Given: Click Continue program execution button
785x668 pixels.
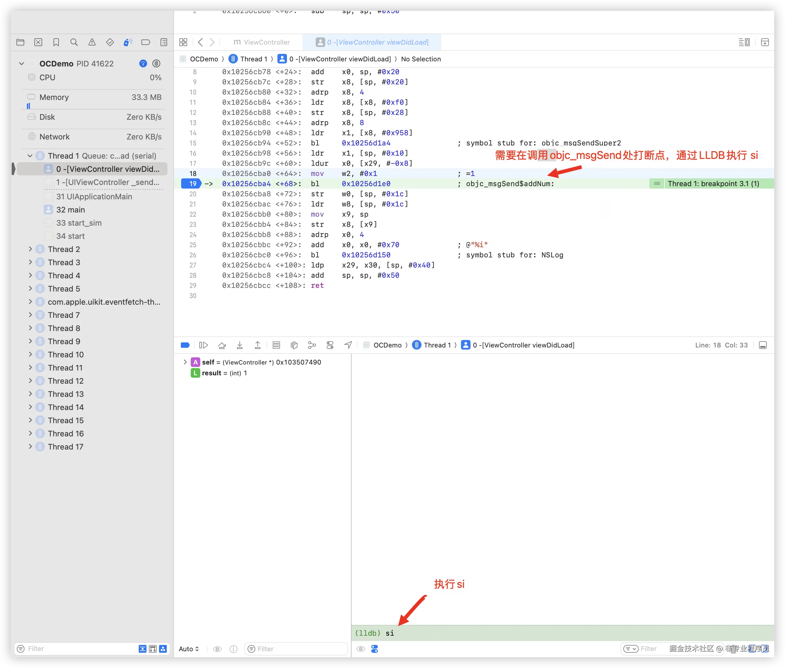Looking at the screenshot, I should 204,345.
